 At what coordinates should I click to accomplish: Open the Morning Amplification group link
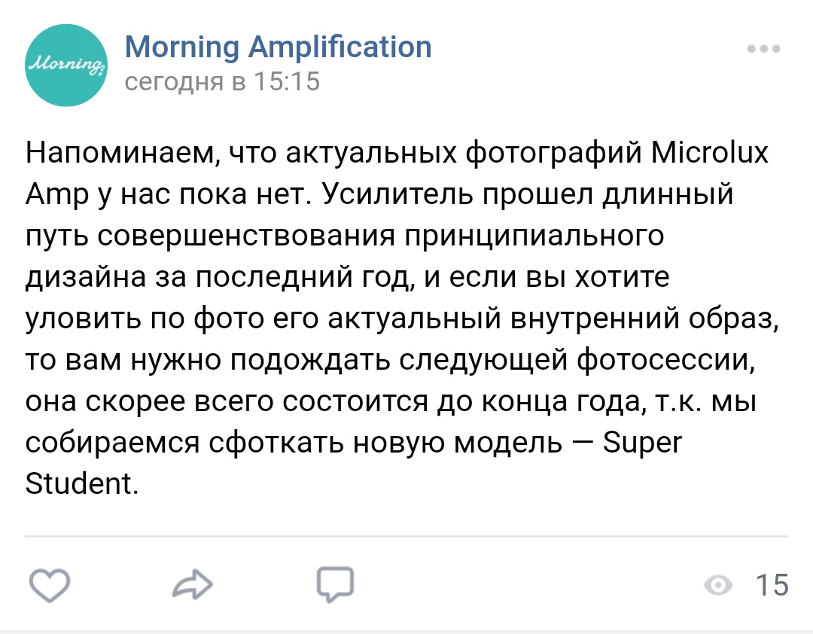(x=278, y=47)
